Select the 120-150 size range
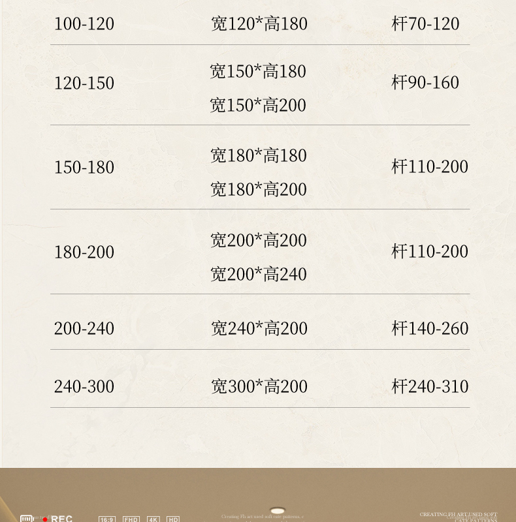The image size is (516, 522). pos(84,84)
